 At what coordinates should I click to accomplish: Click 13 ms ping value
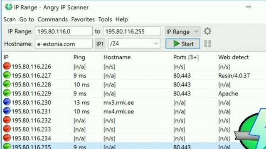(x=81, y=103)
